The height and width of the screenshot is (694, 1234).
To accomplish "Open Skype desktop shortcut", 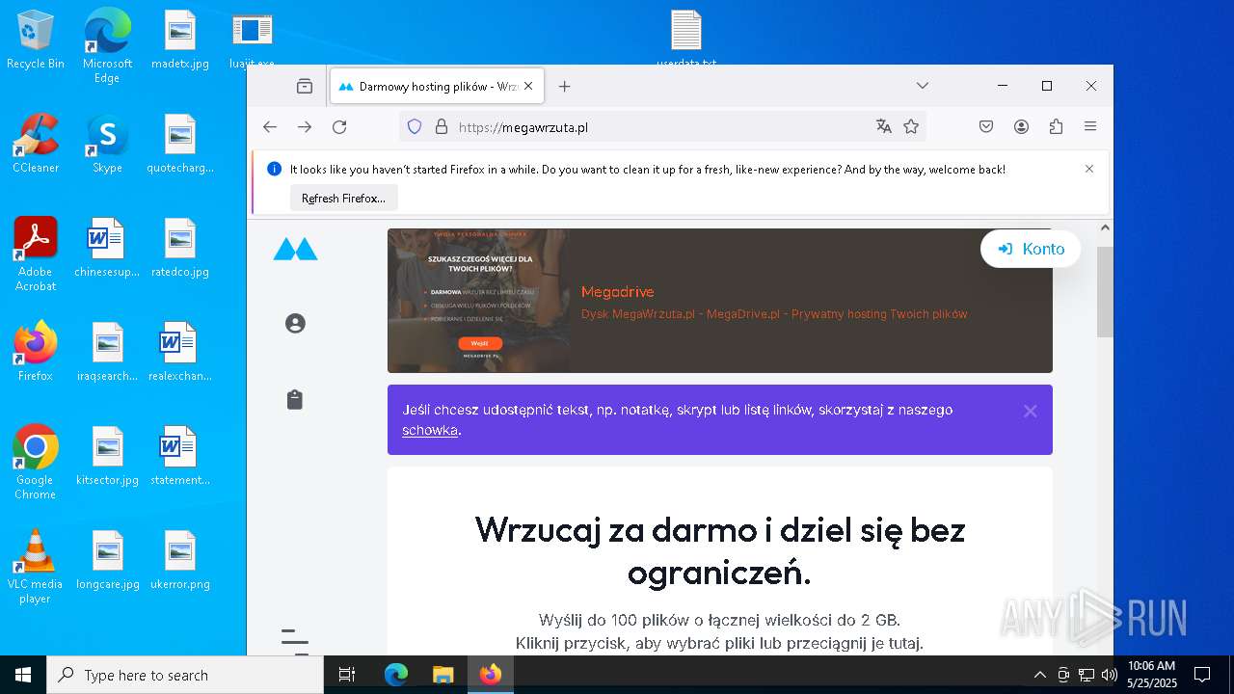I will (x=107, y=144).
